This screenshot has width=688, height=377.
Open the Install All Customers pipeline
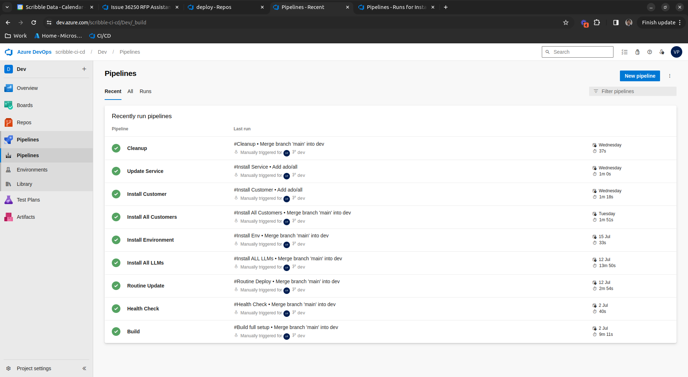tap(152, 217)
